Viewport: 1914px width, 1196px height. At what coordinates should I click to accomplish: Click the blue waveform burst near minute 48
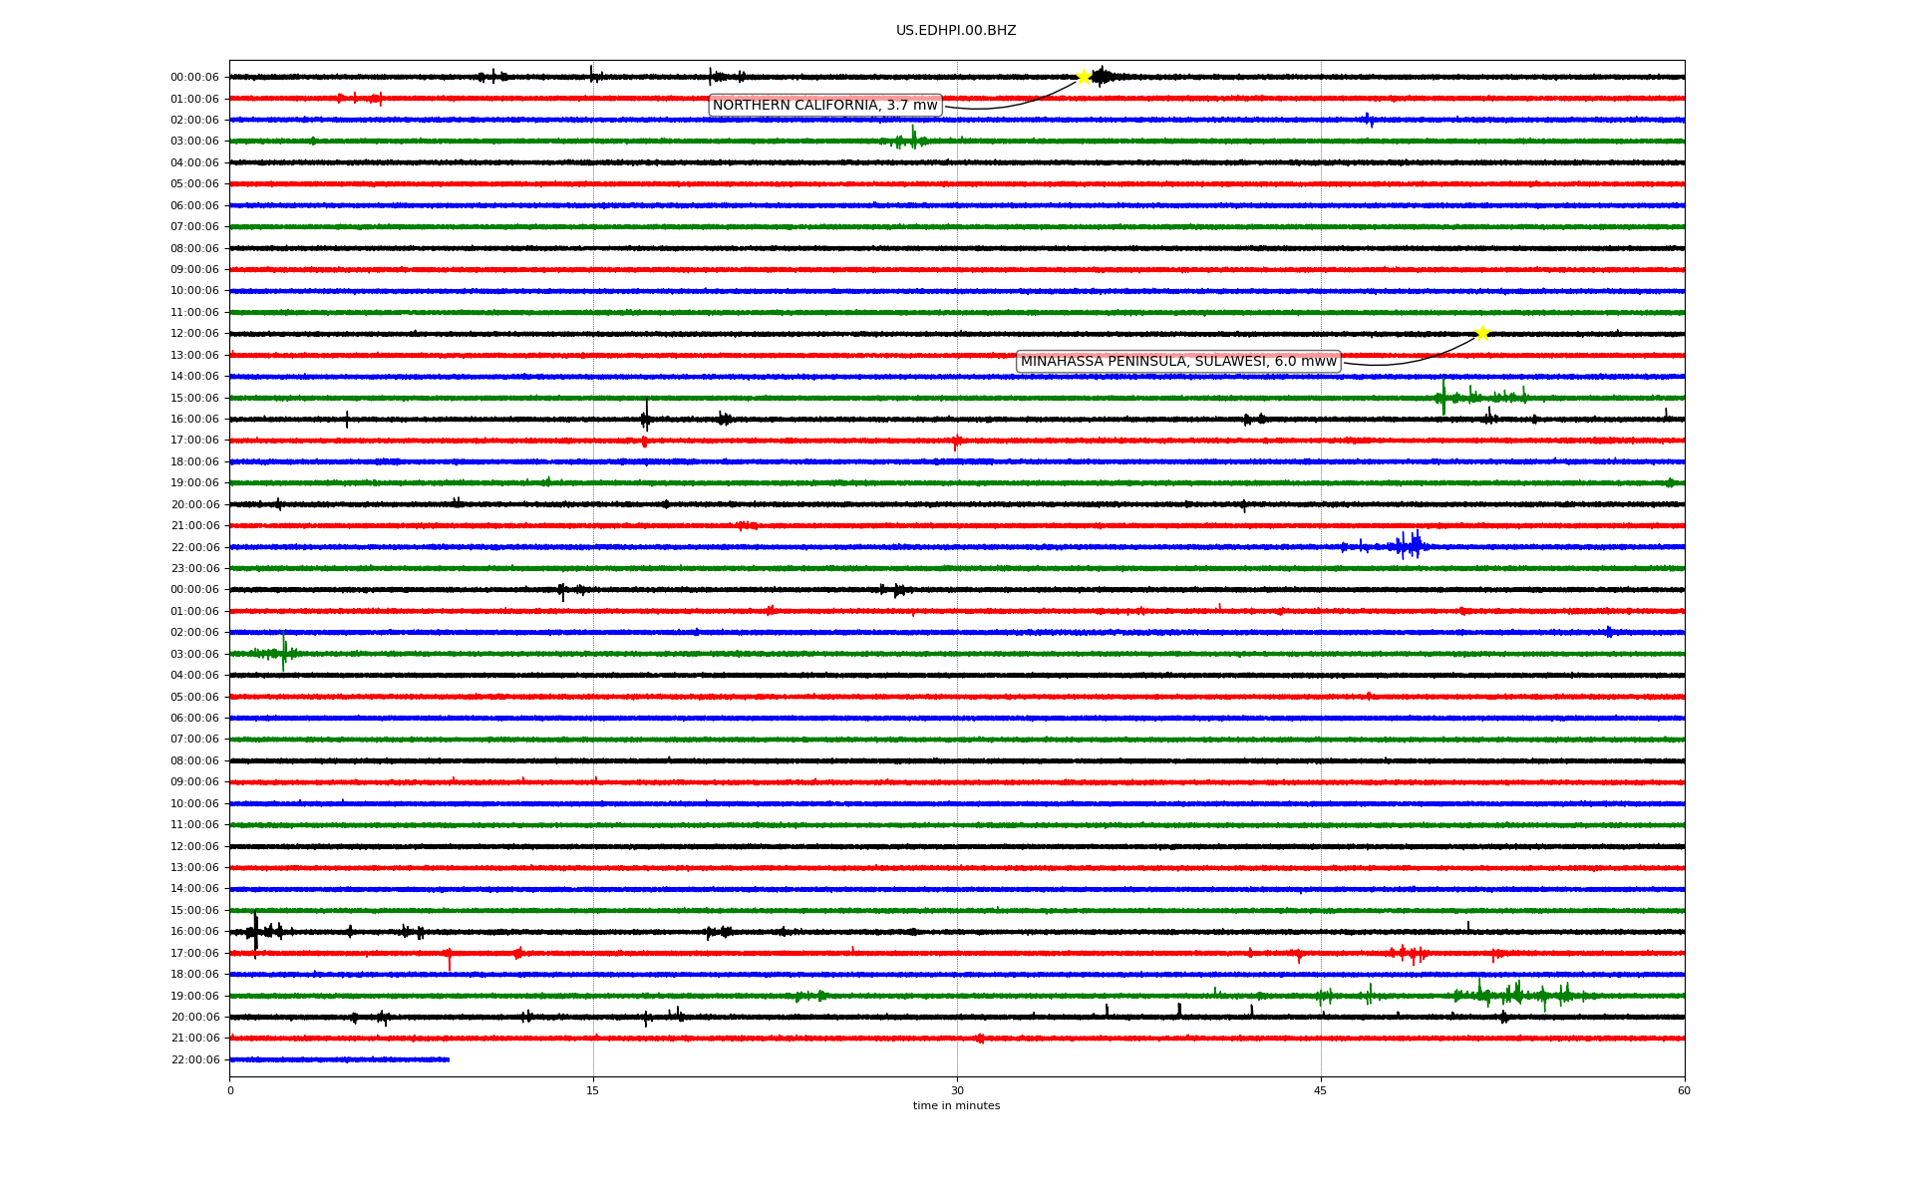pyautogui.click(x=1408, y=546)
